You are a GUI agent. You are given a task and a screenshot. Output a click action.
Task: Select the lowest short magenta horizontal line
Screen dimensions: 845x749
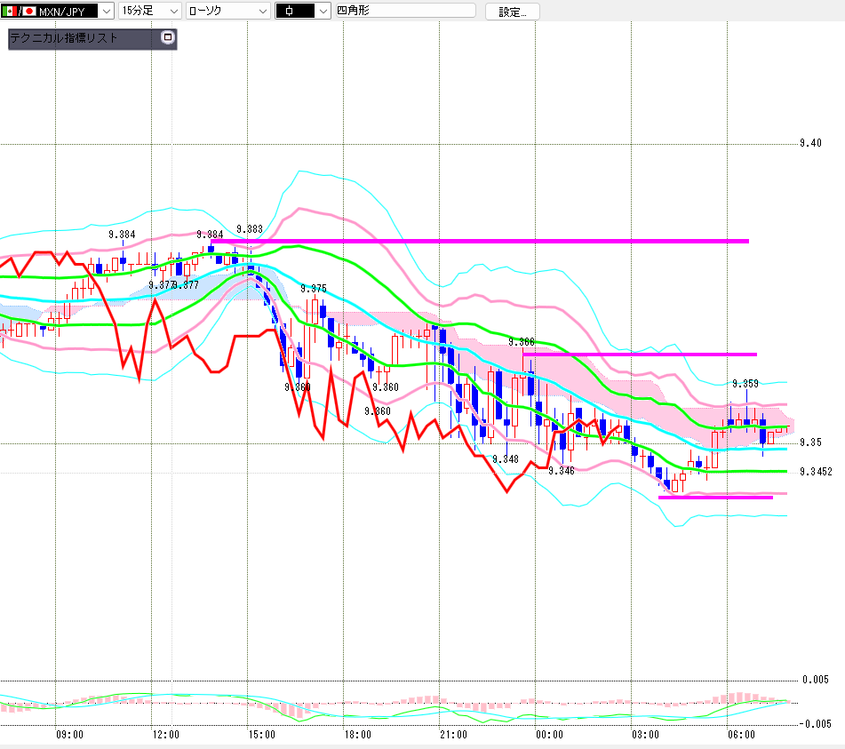pos(715,498)
